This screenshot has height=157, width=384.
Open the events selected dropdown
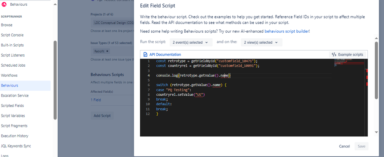tap(191, 42)
